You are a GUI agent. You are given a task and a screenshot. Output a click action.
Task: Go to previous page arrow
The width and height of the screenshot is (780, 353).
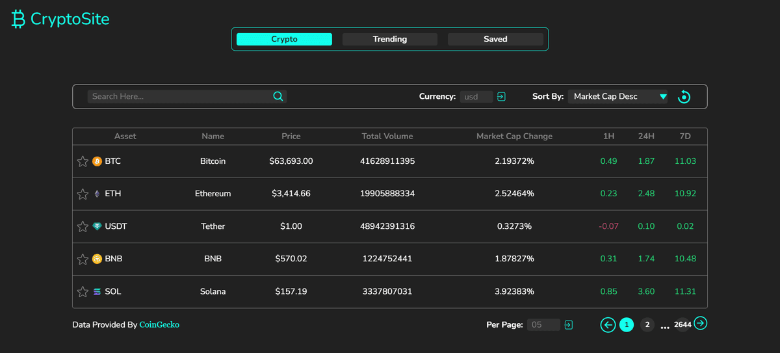pos(608,324)
